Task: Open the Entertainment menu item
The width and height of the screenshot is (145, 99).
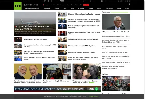Action: (109, 8)
